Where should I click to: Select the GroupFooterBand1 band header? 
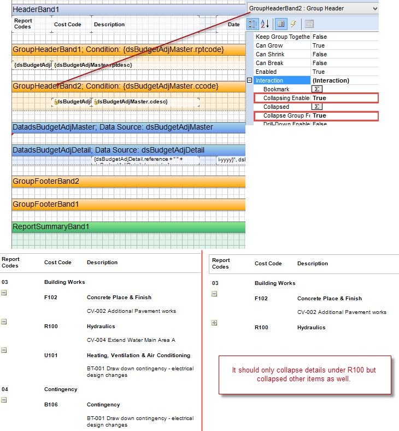(x=128, y=204)
